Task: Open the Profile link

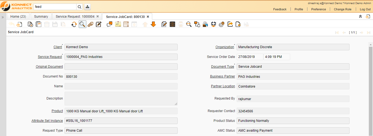Action: pyautogui.click(x=299, y=9)
